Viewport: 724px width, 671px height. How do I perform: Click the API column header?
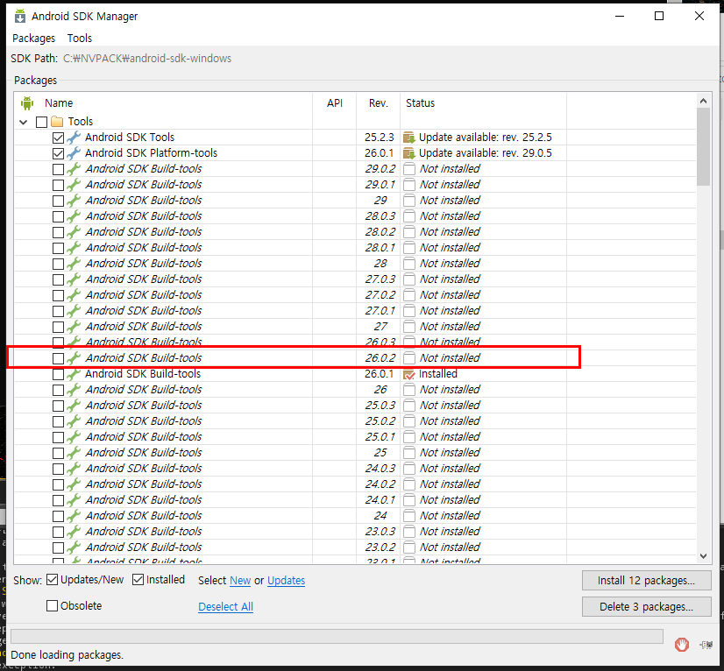point(335,102)
